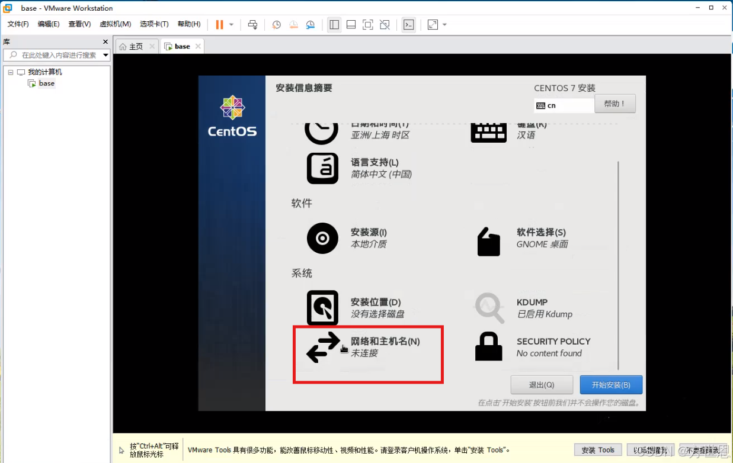Click the VMware Workstation title bar icon

[8, 8]
